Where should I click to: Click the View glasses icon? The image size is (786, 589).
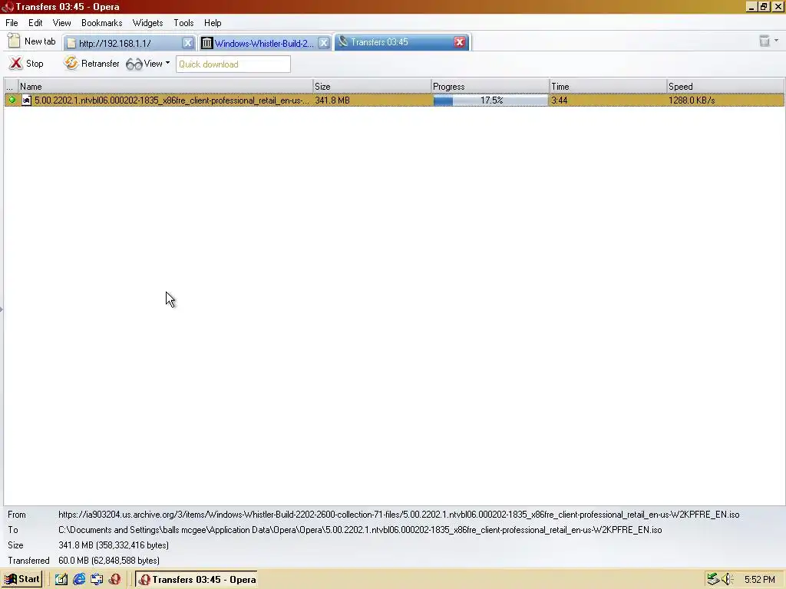click(134, 64)
